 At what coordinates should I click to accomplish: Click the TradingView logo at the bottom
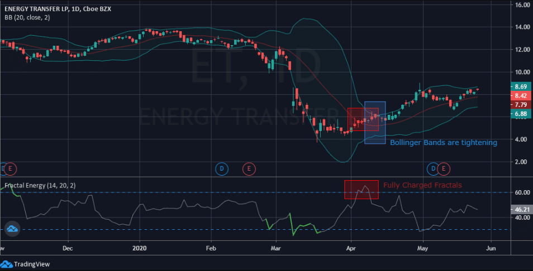coord(26,264)
